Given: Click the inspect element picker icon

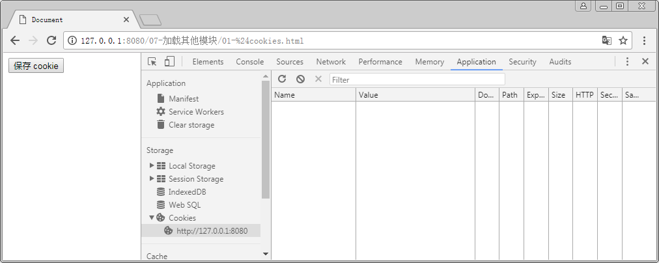Looking at the screenshot, I should tap(152, 62).
